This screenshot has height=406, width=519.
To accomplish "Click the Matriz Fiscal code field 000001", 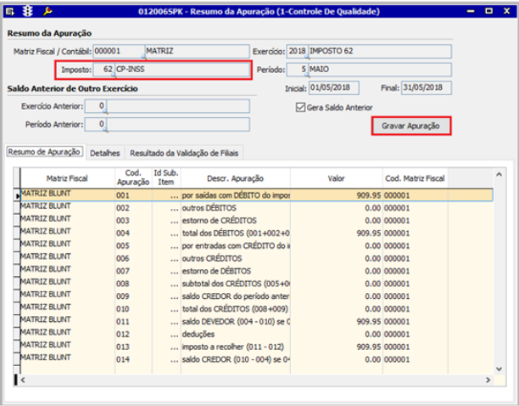I will pyautogui.click(x=120, y=51).
